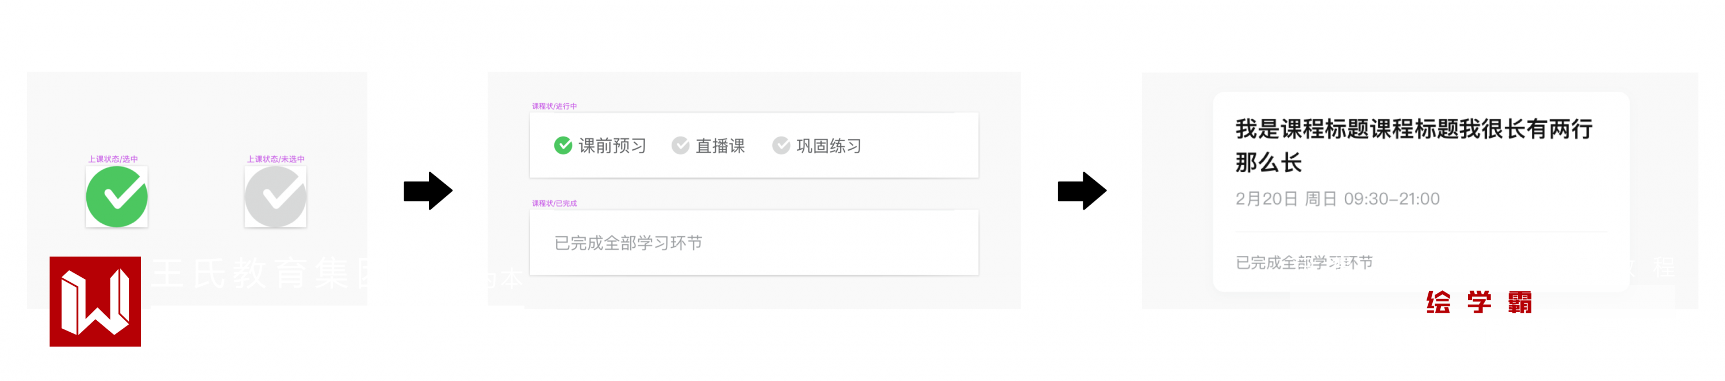Click the 课程状/已完成 component label

coord(554,203)
